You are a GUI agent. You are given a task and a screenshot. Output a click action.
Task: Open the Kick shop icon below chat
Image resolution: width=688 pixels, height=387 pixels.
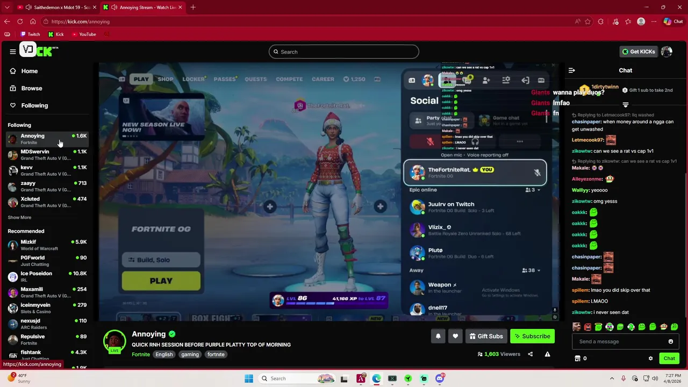point(577,359)
